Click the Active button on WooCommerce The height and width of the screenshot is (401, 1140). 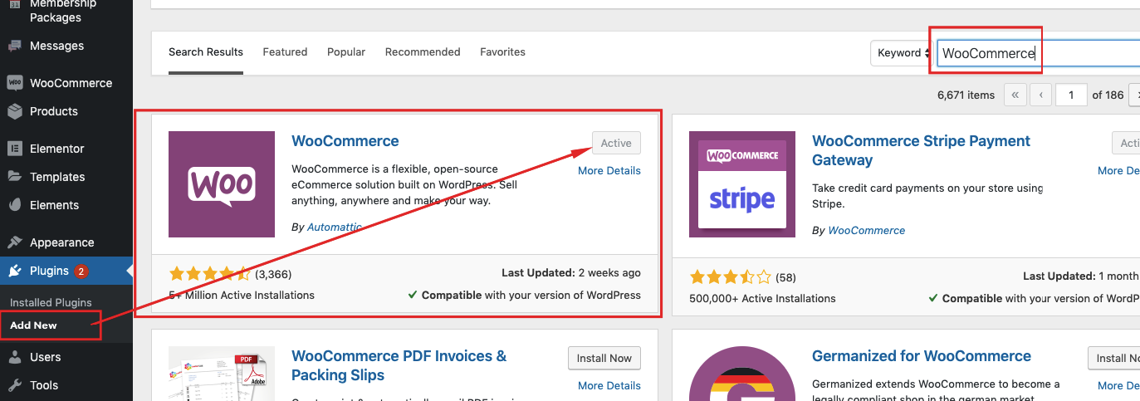[x=616, y=143]
